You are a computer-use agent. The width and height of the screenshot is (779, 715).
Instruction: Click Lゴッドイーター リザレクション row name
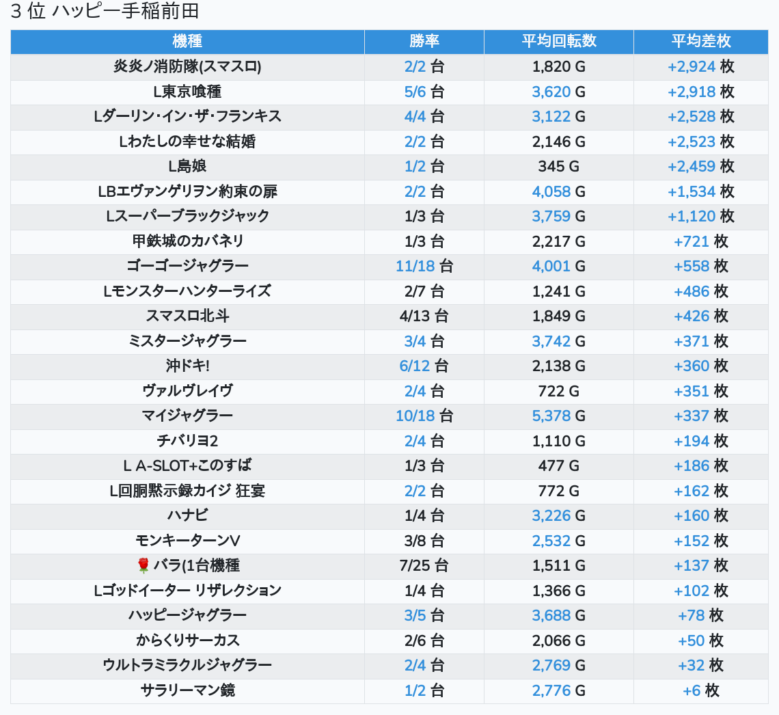187,591
